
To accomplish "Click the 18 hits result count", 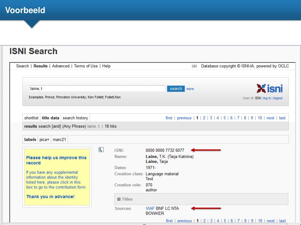I will (111, 126).
